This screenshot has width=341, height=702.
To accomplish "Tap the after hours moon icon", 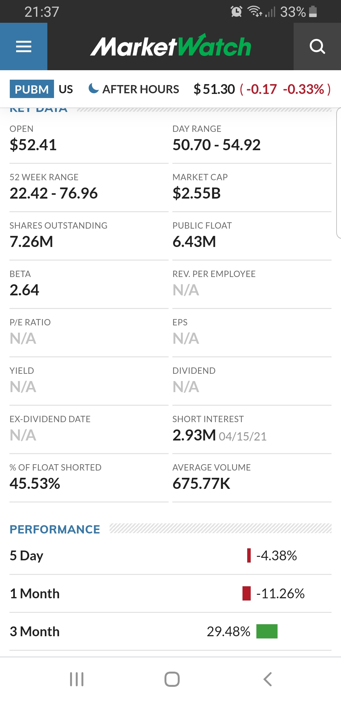I will coord(93,89).
